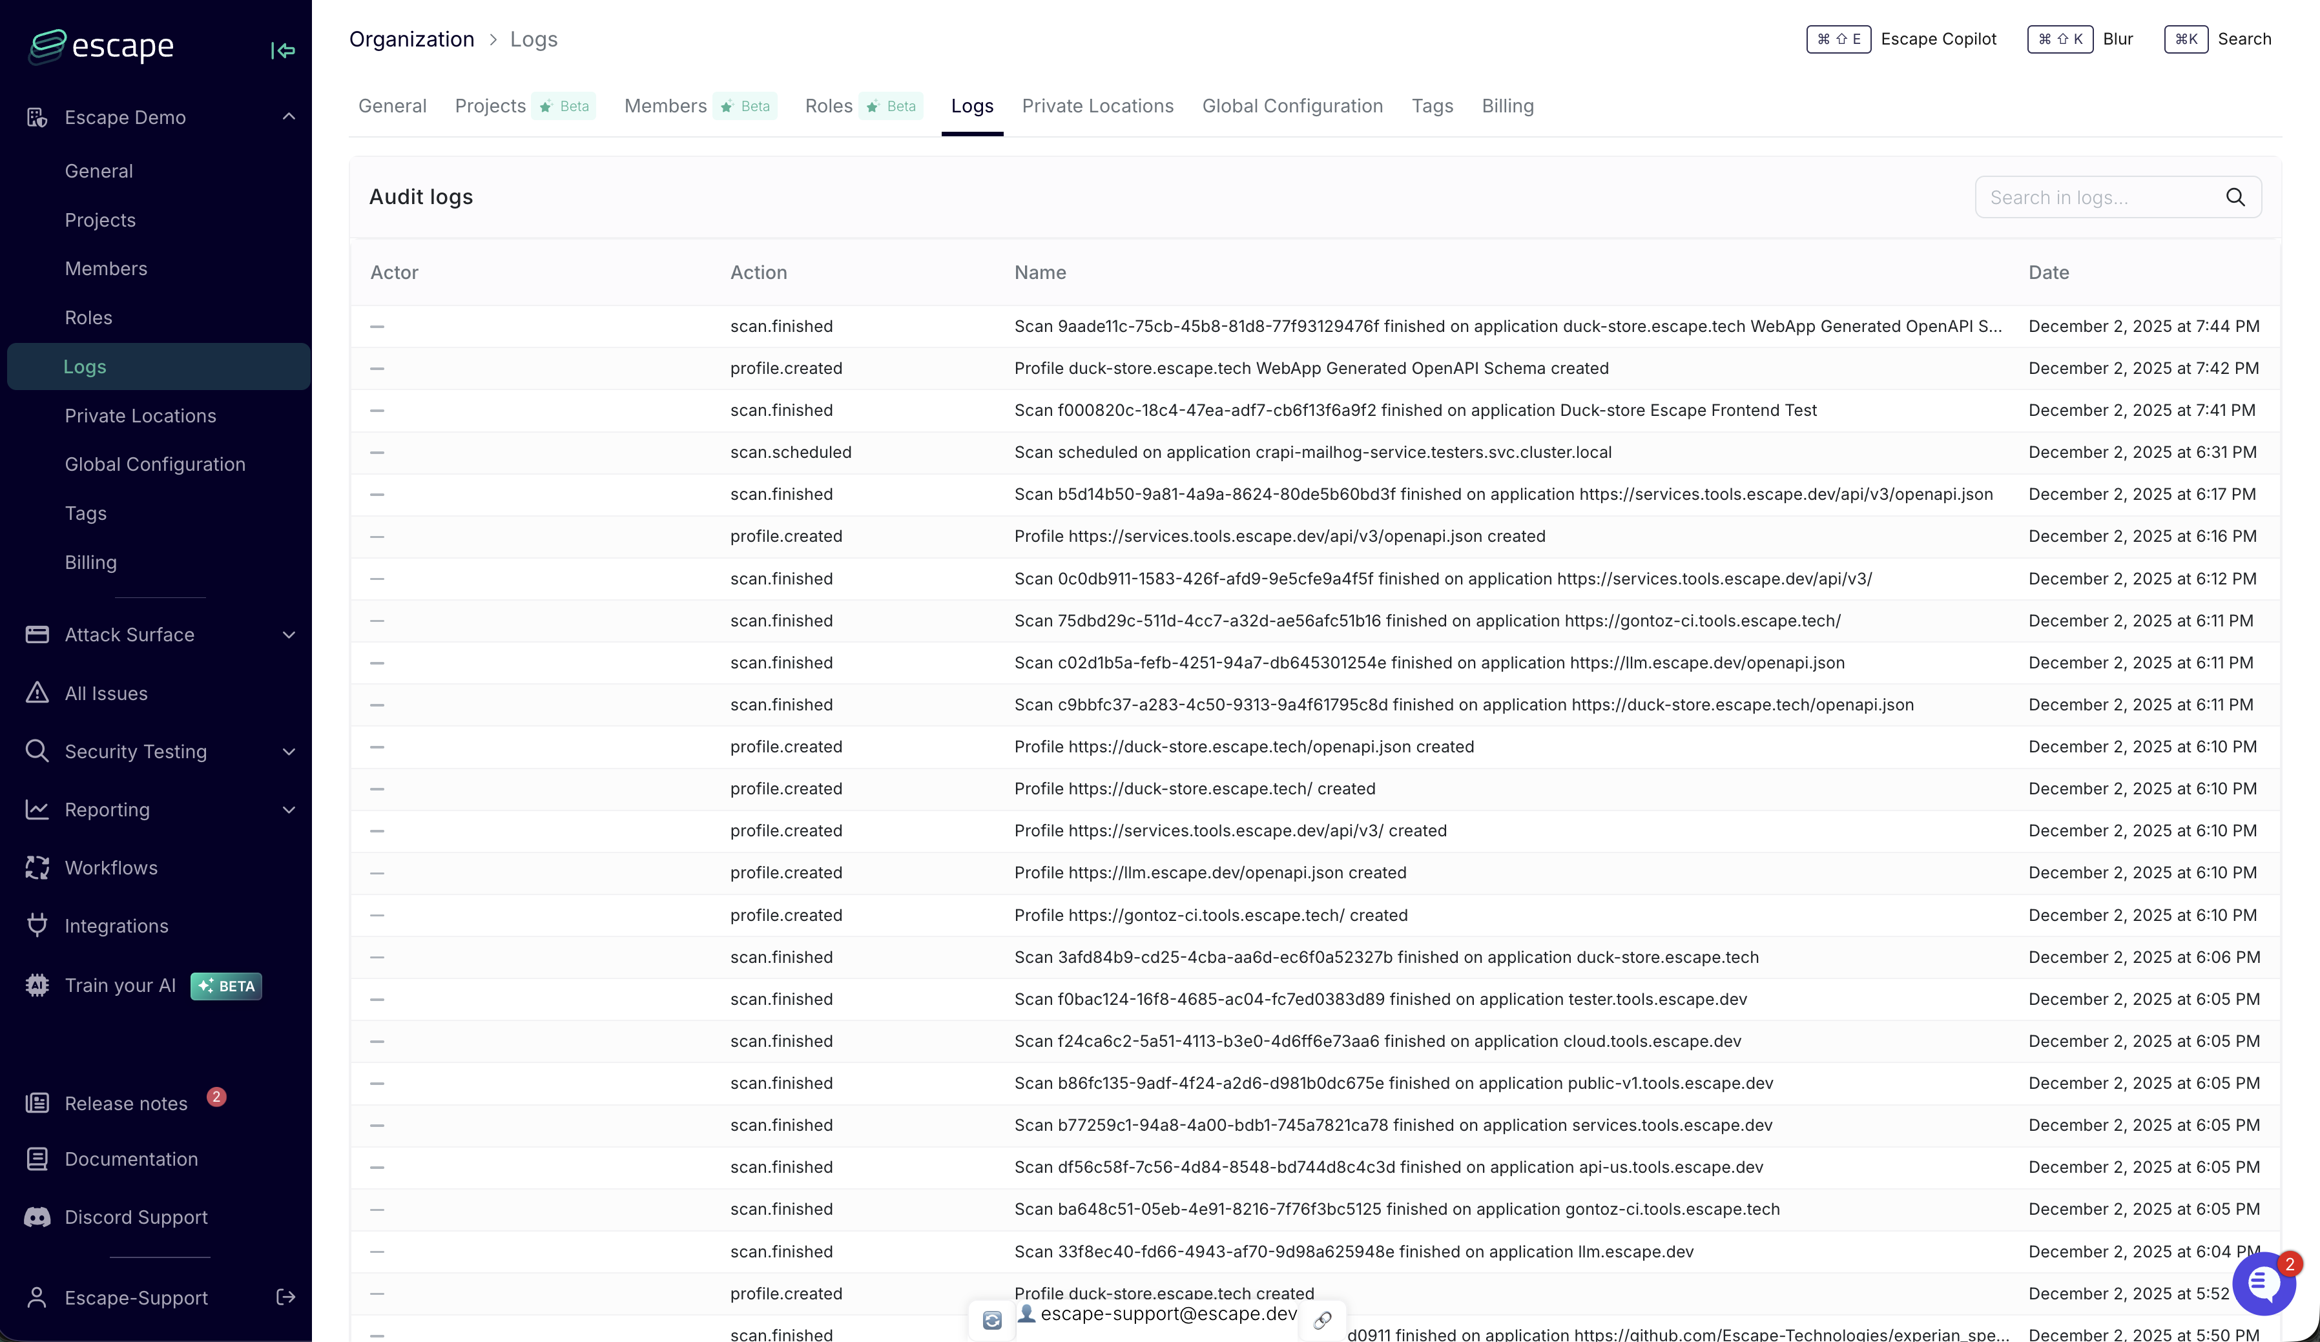The width and height of the screenshot is (2320, 1342).
Task: Sign out using the logout icon
Action: (284, 1298)
